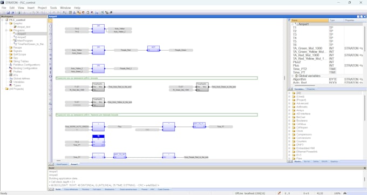The width and height of the screenshot is (367, 195).
Task: Expand the (All) blocks folder
Action: point(289,93)
